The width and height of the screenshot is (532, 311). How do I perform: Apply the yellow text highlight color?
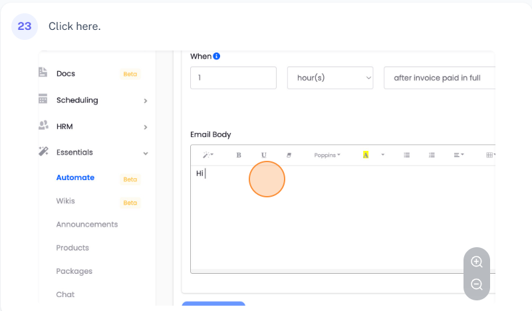coord(366,155)
